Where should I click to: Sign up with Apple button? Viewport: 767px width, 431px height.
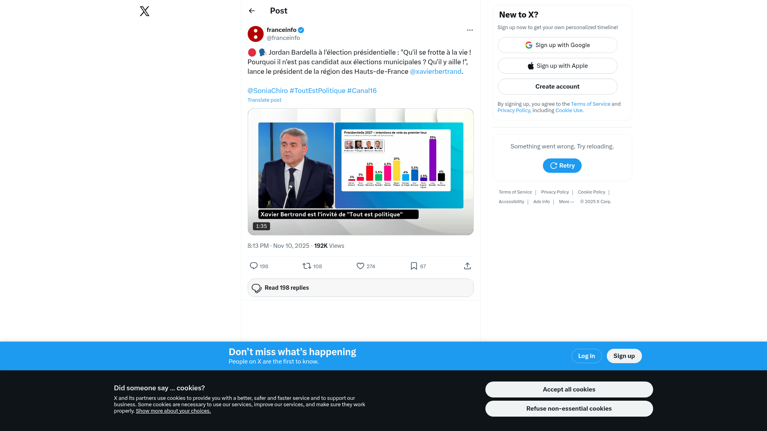pos(557,66)
